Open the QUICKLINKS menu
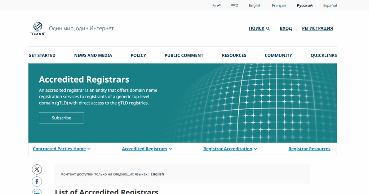Viewport: 369px width, 194px height. tap(324, 55)
